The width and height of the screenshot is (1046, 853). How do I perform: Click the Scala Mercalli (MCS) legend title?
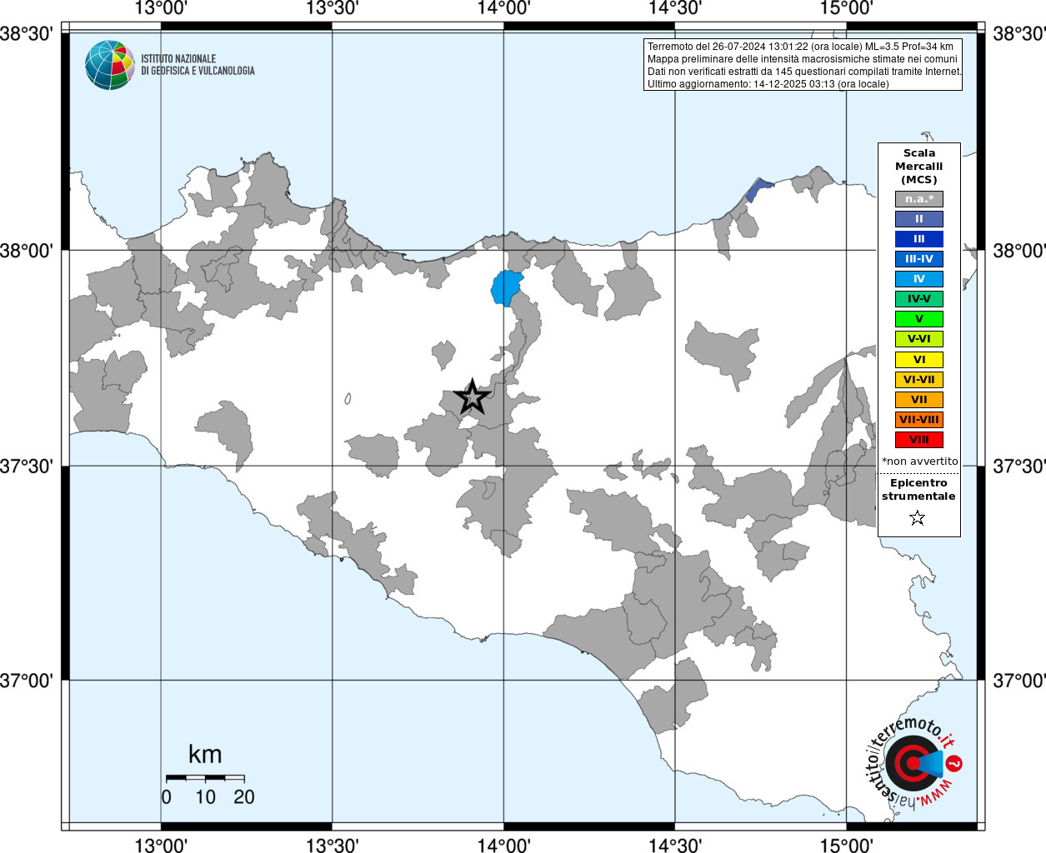918,166
